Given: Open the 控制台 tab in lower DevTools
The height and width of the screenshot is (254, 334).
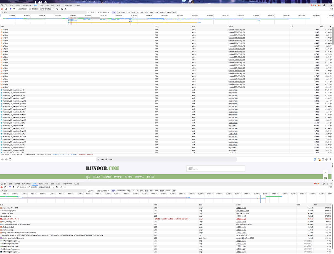Looking at the screenshot, I should click(x=17, y=184).
